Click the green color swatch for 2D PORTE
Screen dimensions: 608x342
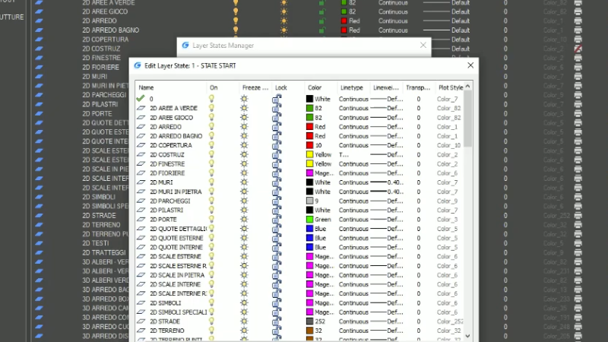click(x=309, y=220)
